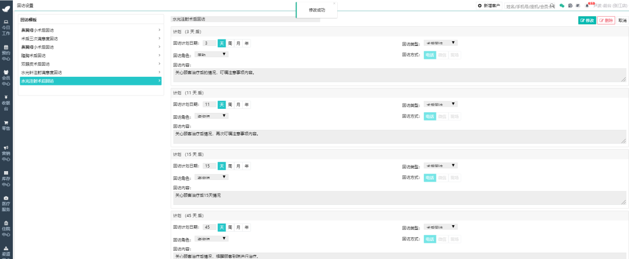Choose 现场 method in 3-day plan

tap(454, 55)
